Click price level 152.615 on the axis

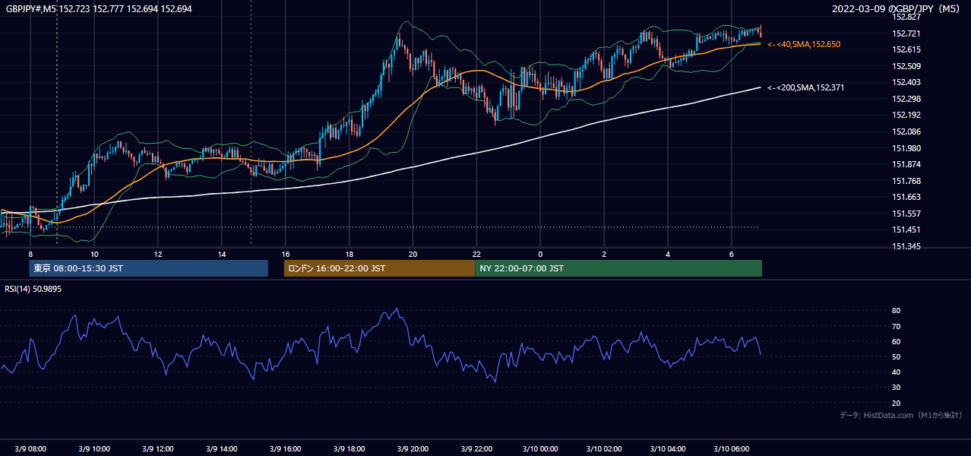[x=906, y=49]
